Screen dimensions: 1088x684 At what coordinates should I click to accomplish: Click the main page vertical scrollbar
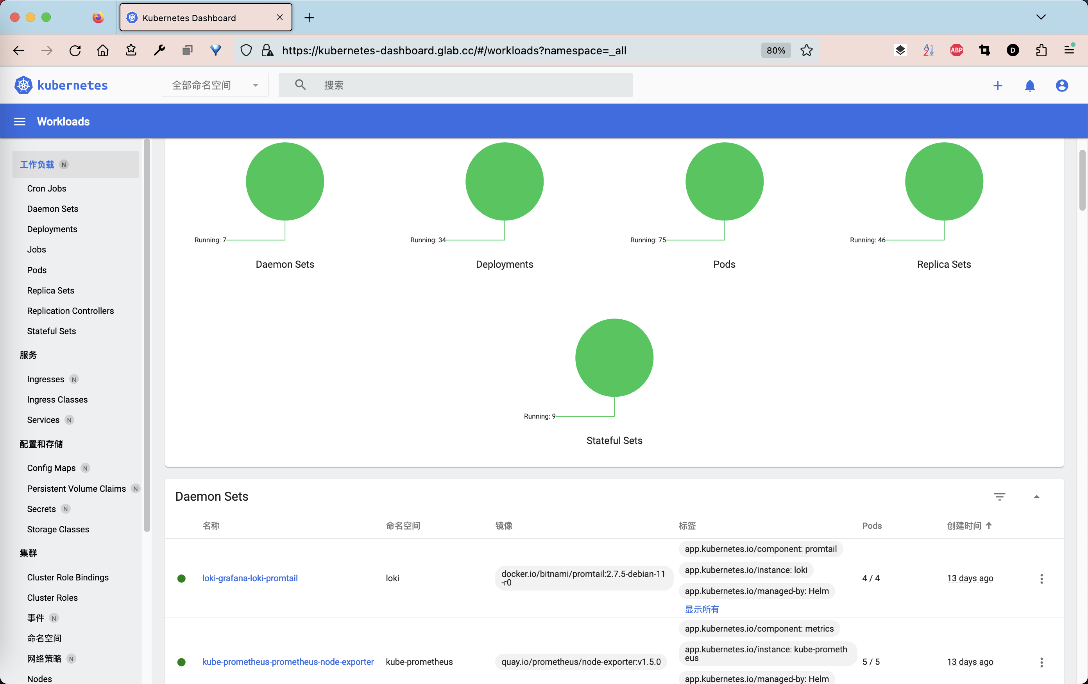pyautogui.click(x=1082, y=180)
